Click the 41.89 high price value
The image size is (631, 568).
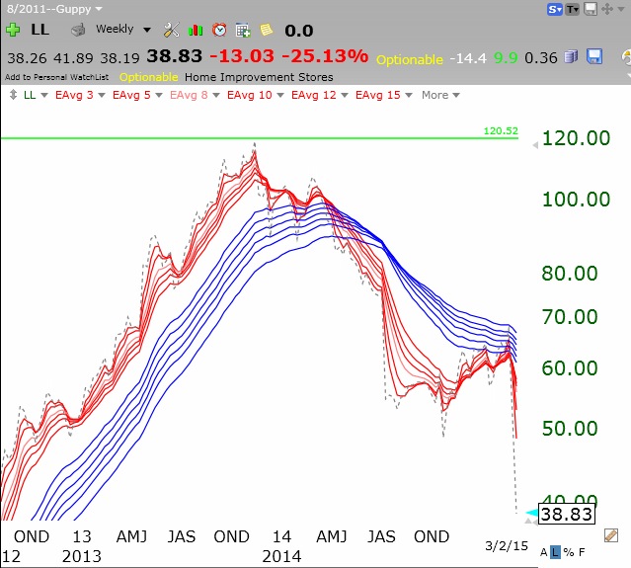click(x=73, y=58)
